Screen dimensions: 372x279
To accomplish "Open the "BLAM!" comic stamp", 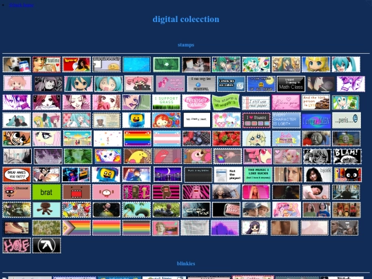I will (x=348, y=156).
